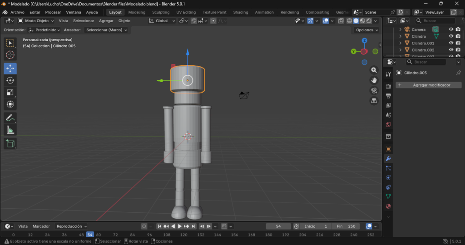Select the Rotate tool
465x245 pixels.
click(x=10, y=80)
